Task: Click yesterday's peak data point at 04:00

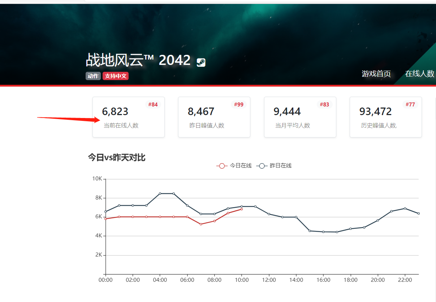Action: tap(160, 193)
